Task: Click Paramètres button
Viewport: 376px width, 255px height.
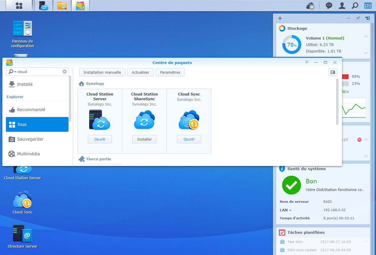Action: click(x=170, y=72)
